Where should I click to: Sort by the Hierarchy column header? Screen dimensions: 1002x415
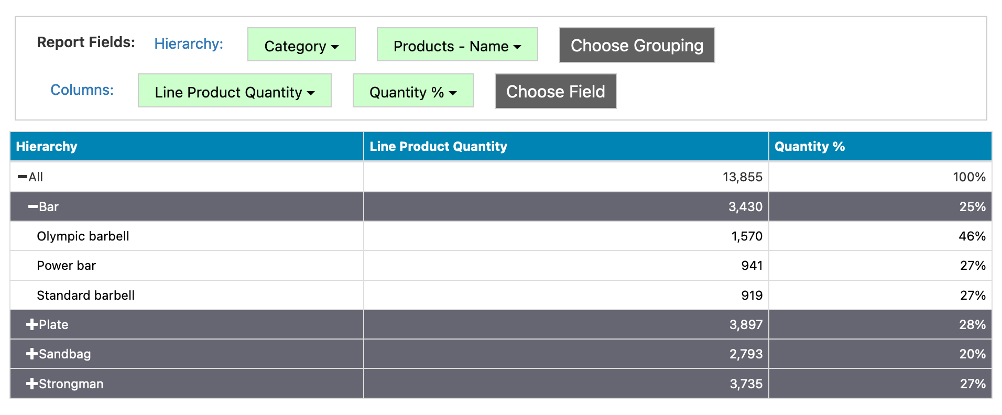tap(47, 146)
